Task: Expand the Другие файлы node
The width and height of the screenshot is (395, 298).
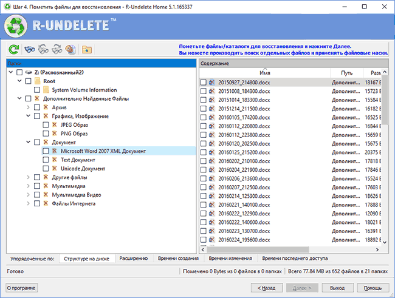Action: click(x=28, y=177)
